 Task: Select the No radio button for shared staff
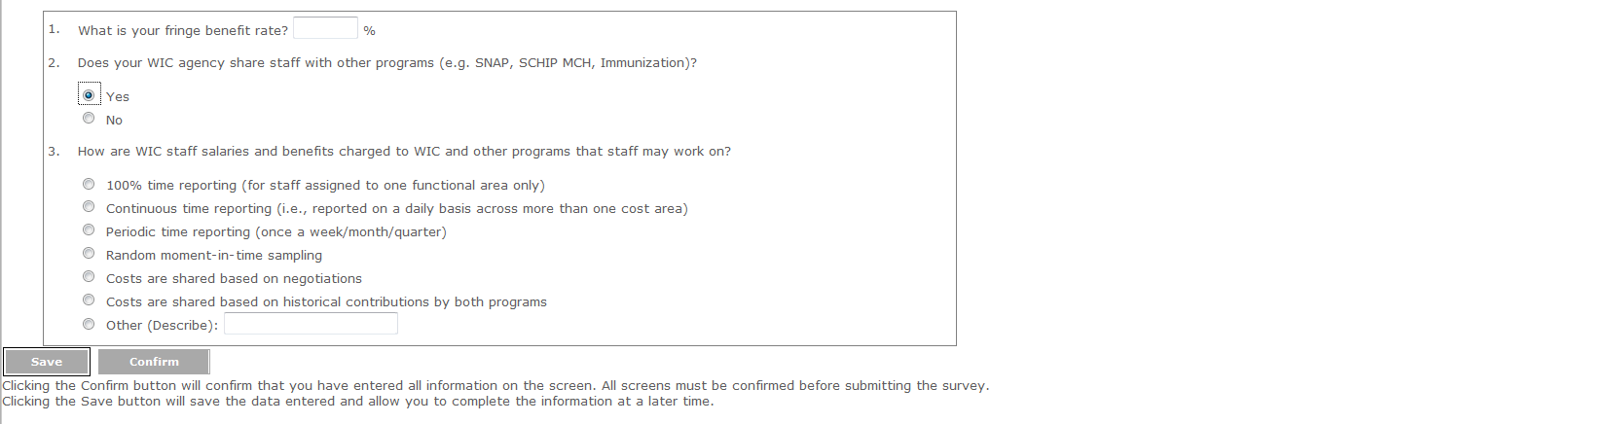pos(89,119)
